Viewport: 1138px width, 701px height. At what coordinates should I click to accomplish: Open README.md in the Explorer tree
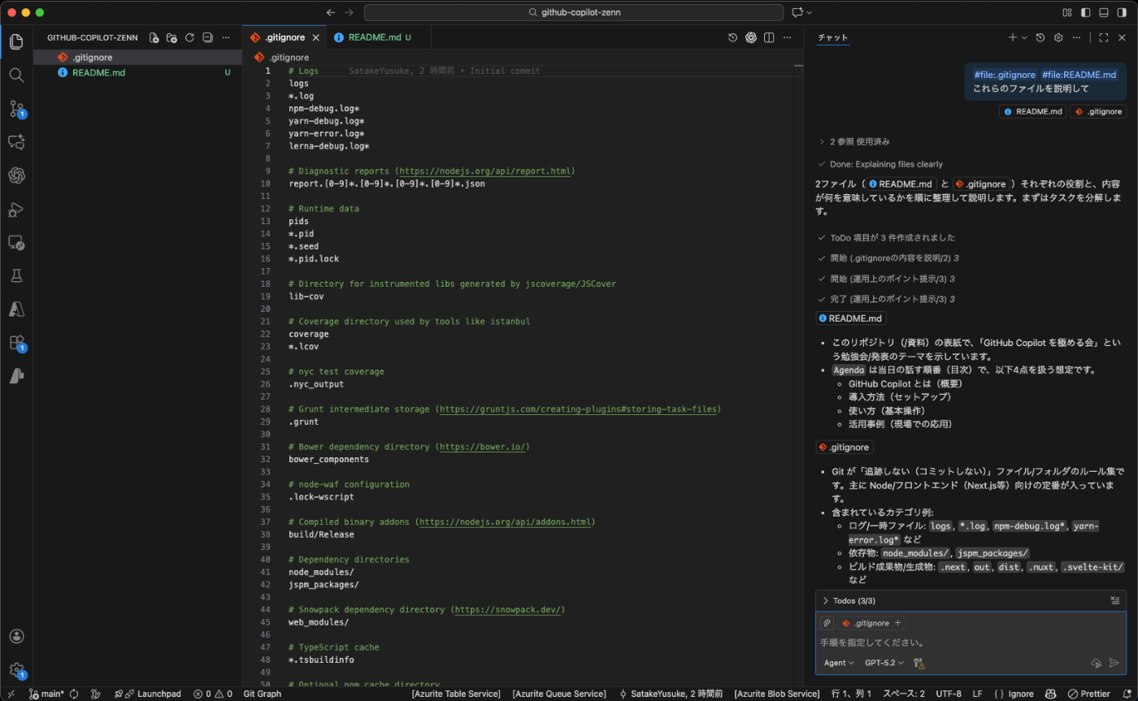[x=137, y=72]
